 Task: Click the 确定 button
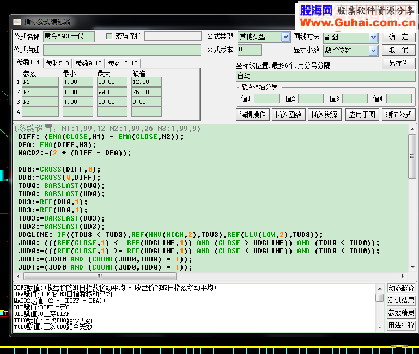click(398, 36)
